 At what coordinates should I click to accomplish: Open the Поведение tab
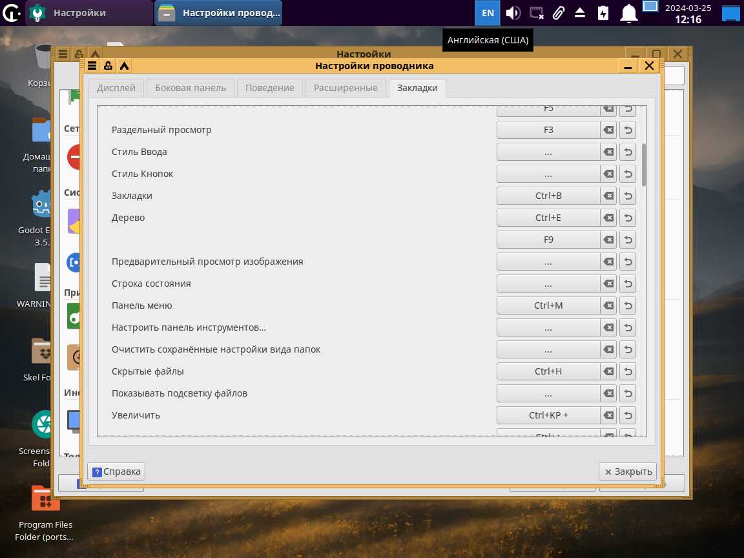269,88
